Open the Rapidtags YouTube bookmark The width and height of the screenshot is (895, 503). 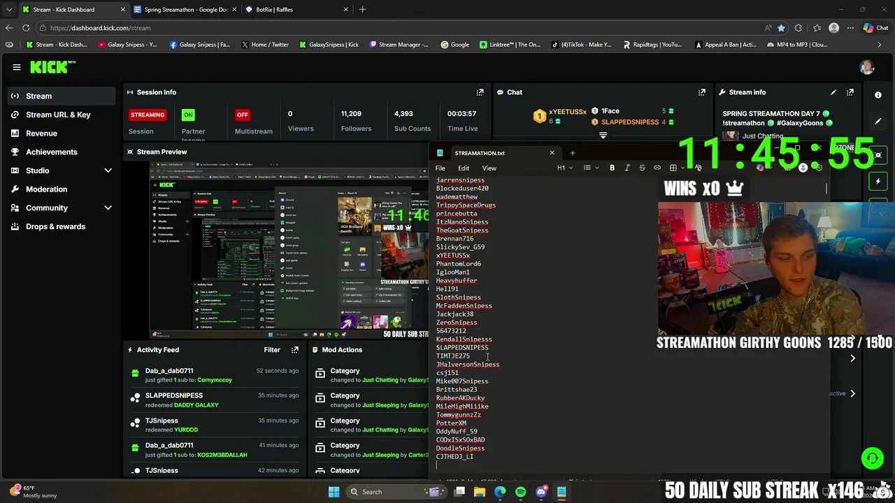point(652,45)
